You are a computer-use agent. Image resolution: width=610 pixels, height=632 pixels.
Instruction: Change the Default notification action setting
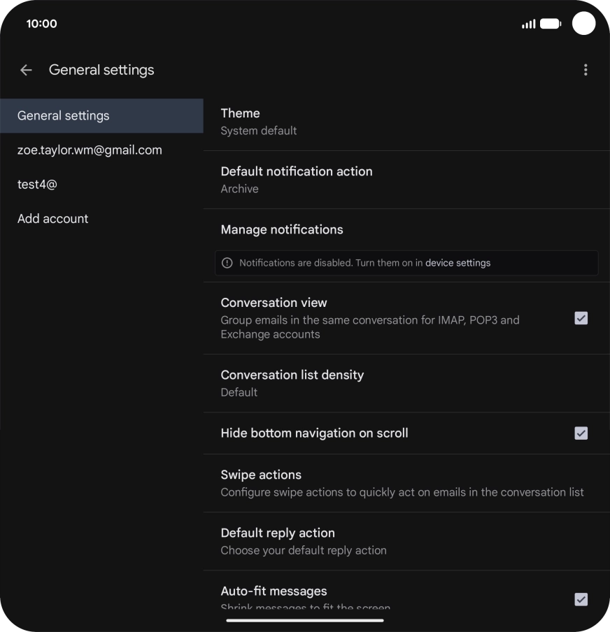pos(406,180)
